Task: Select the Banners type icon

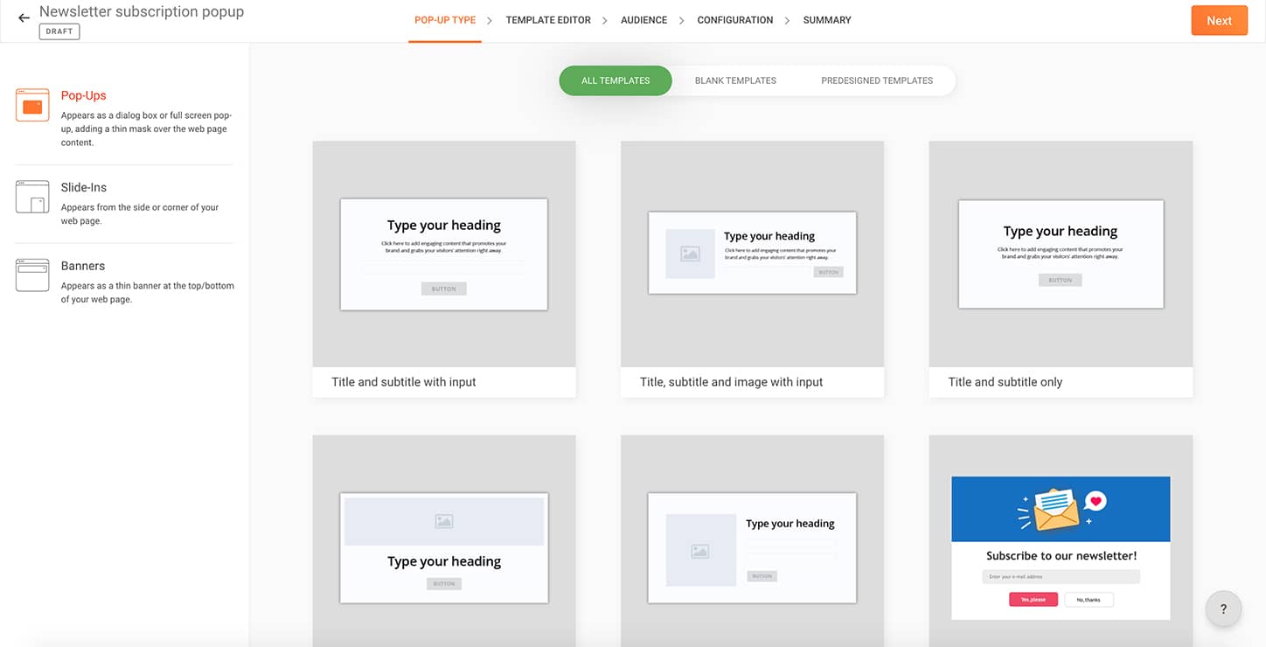Action: (31, 275)
